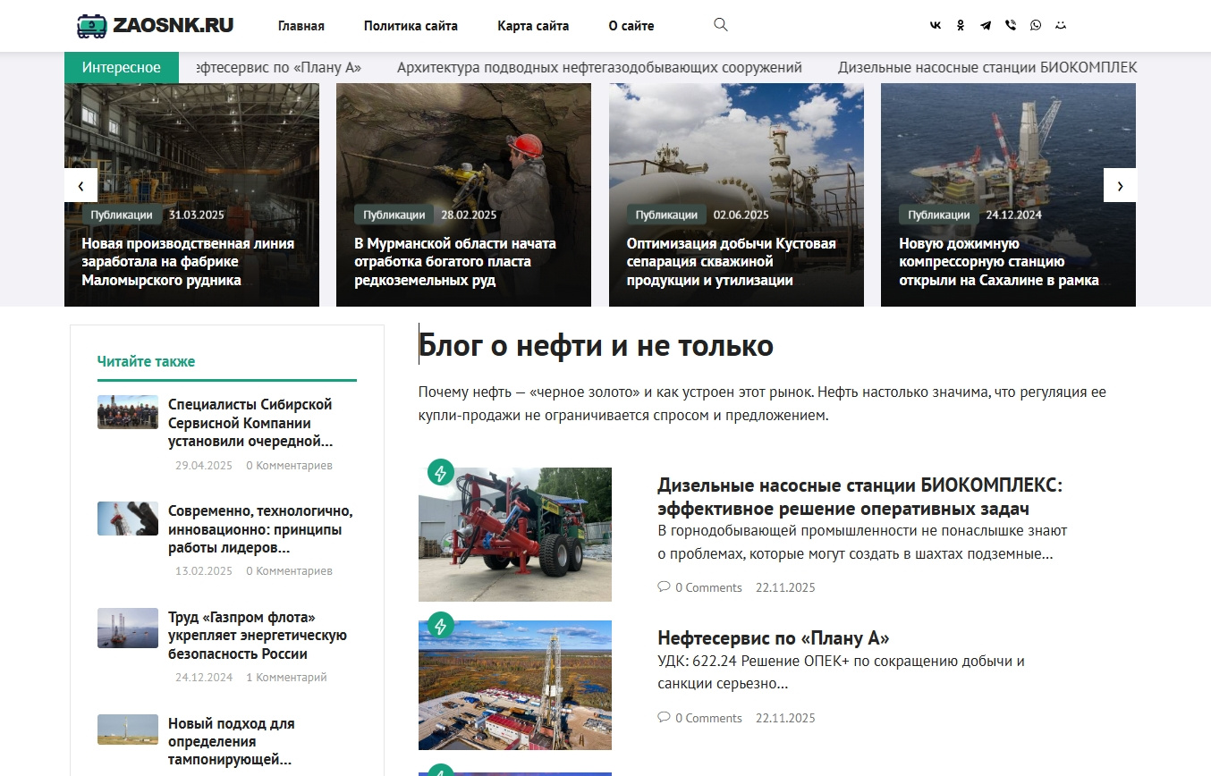Click the Читайте также sidebar heading
Screen dimensions: 1211x776
click(x=146, y=361)
